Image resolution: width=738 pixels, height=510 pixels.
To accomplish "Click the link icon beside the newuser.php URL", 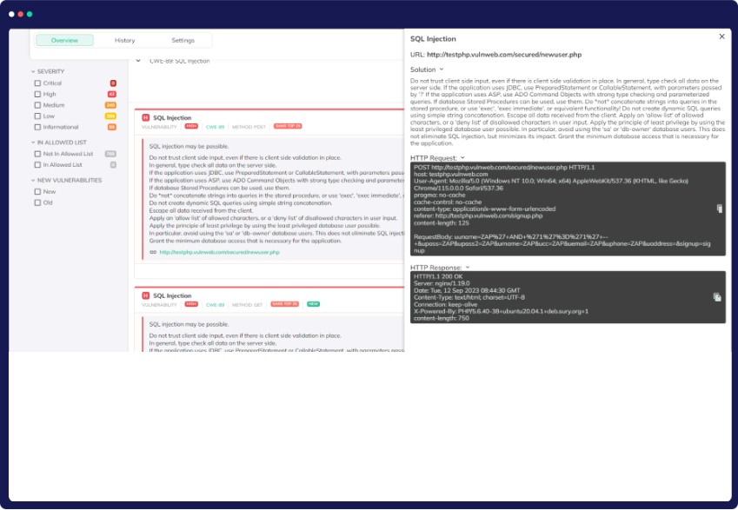I will pyautogui.click(x=153, y=252).
